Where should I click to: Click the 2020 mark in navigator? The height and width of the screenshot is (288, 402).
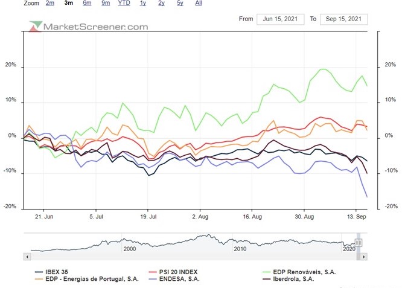pyautogui.click(x=349, y=249)
